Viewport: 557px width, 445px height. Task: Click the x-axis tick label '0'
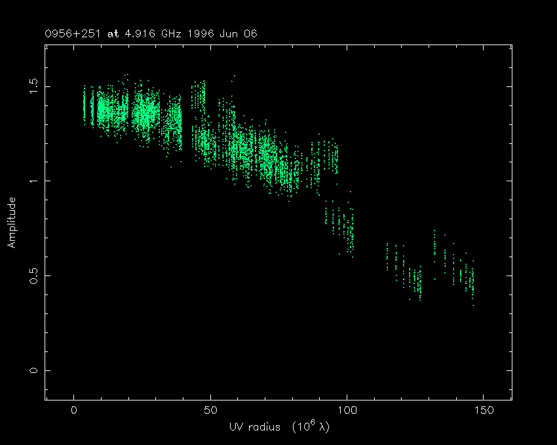[73, 410]
